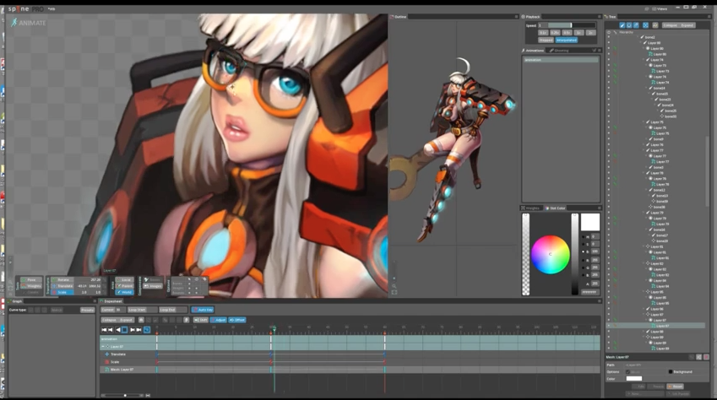The height and width of the screenshot is (400, 717).
Task: Select the Scale transform tool
Action: [x=62, y=292]
